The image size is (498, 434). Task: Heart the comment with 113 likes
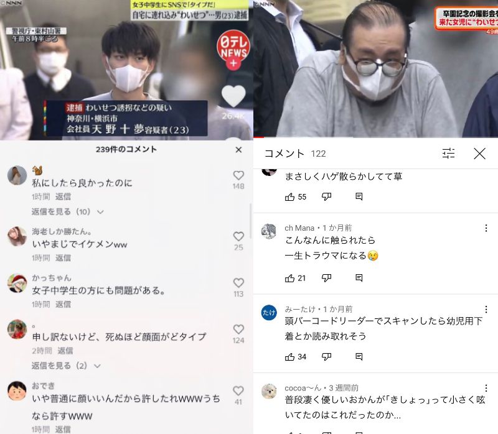click(x=238, y=283)
